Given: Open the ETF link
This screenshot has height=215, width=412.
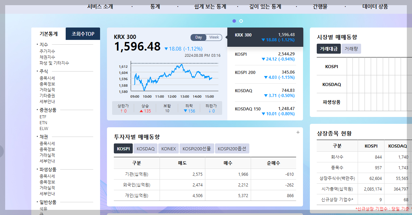Looking at the screenshot, I should point(43,117).
